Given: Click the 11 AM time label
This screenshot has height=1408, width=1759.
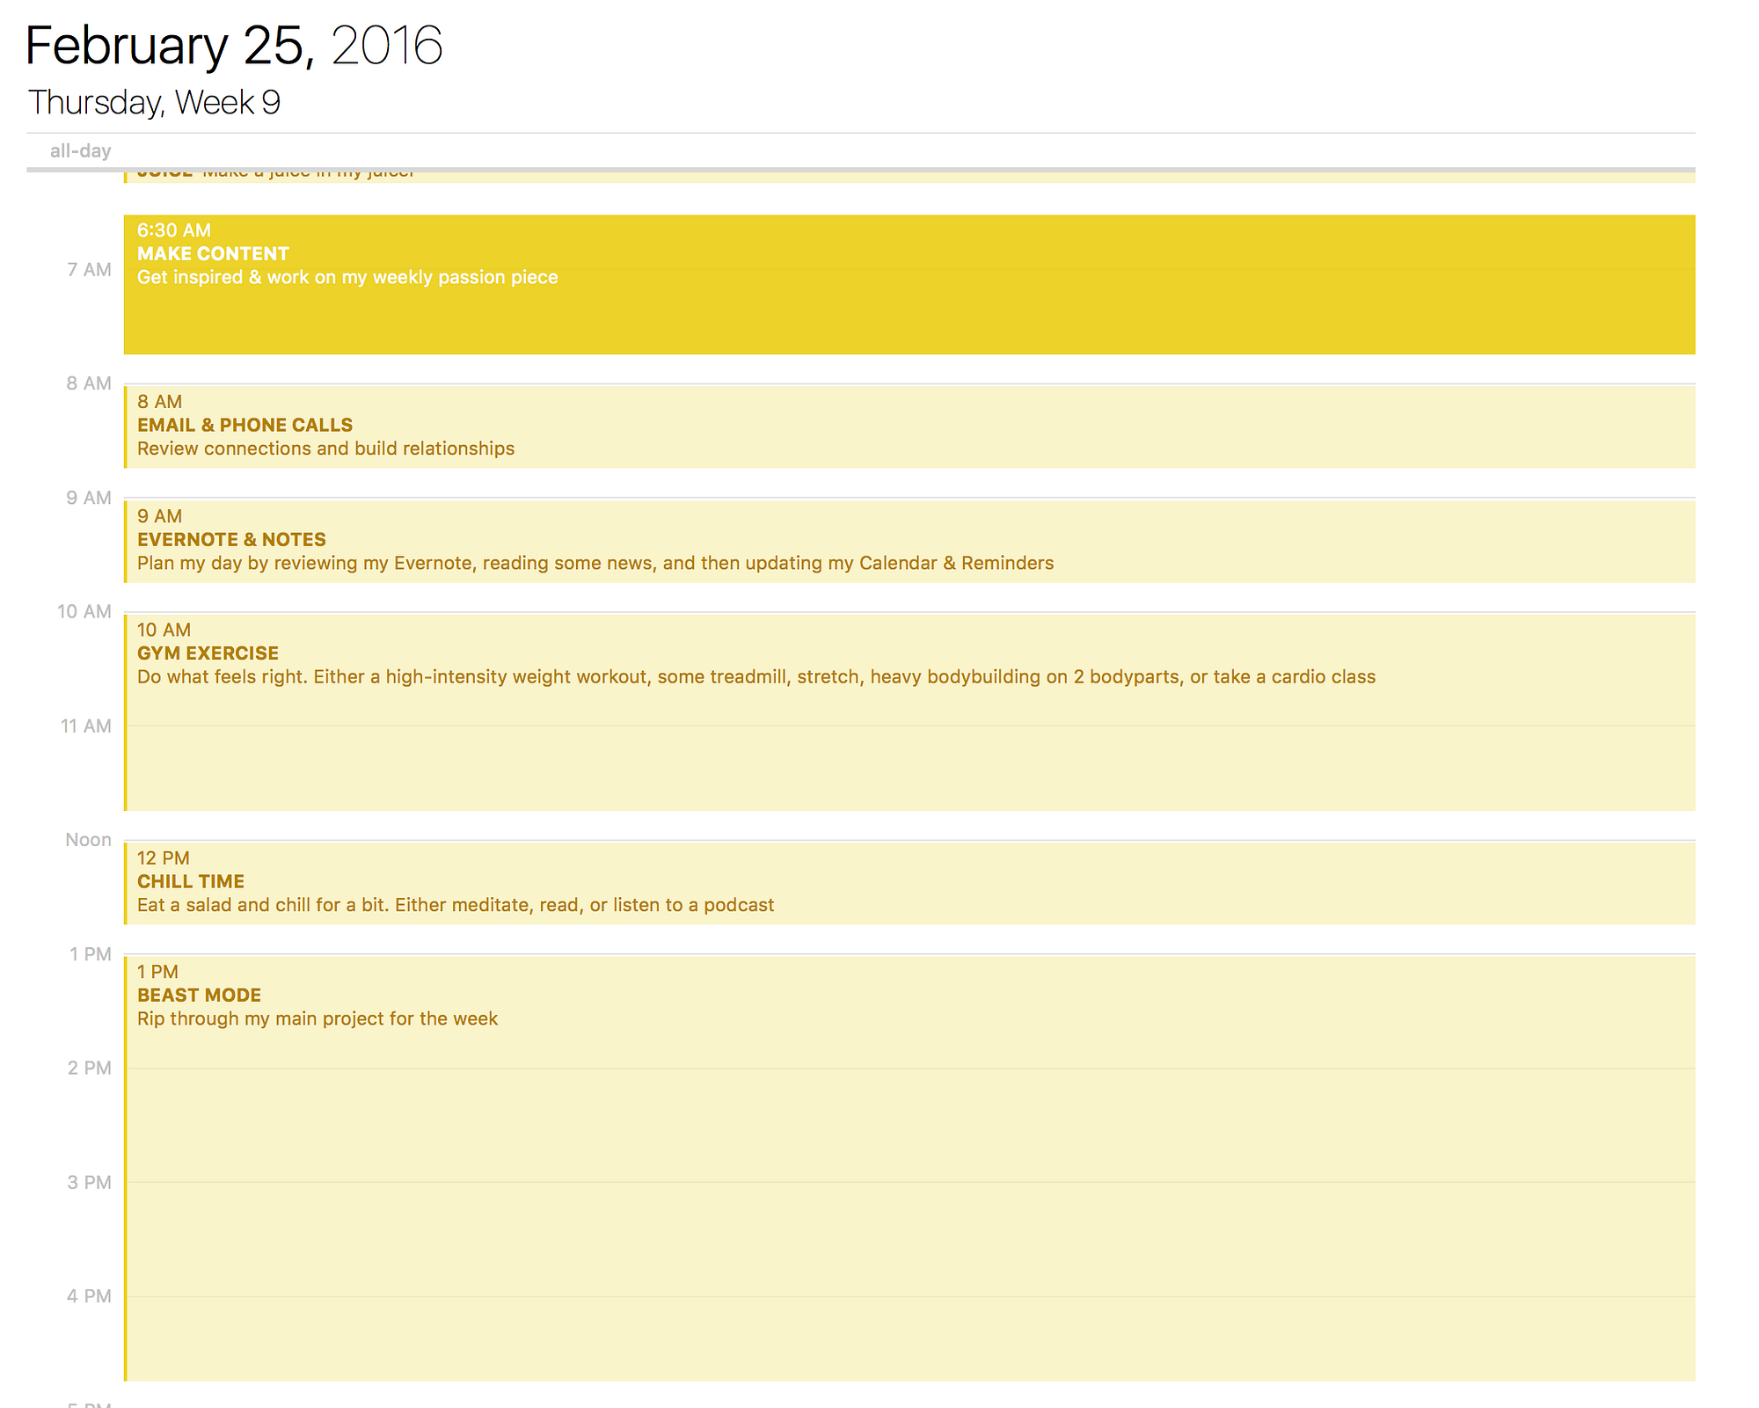Looking at the screenshot, I should [x=85, y=726].
